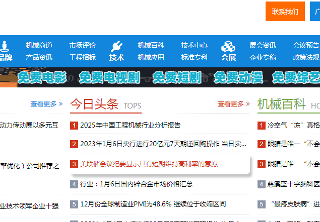Expand 查看更多 next to 今日头条
320x222 pixels.
[x=233, y=104]
